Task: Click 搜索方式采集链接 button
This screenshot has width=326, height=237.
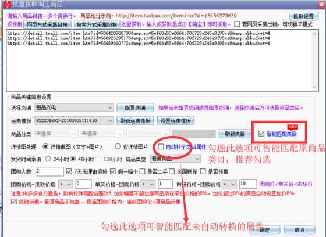Action: (x=97, y=25)
